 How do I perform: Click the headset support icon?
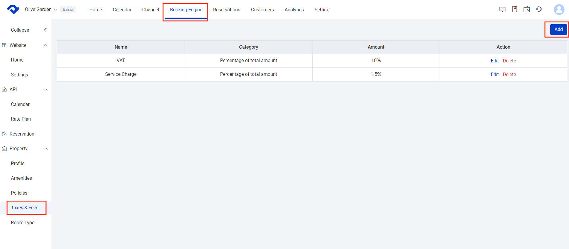click(539, 9)
